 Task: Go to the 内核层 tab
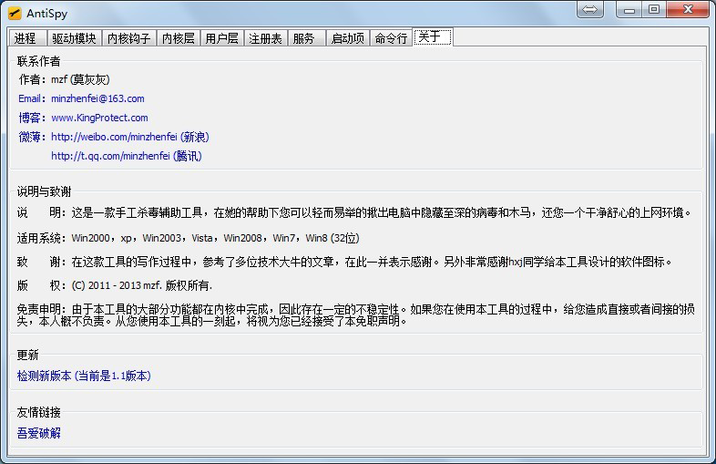pos(178,38)
